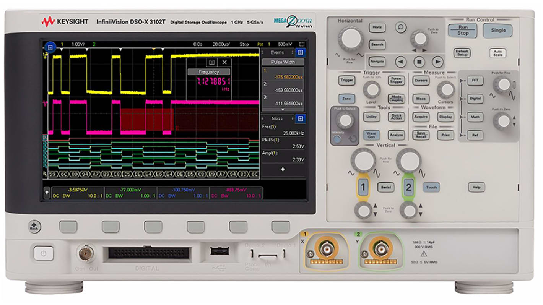Open the 1.00V/ channel 1 scale readout

click(78, 44)
